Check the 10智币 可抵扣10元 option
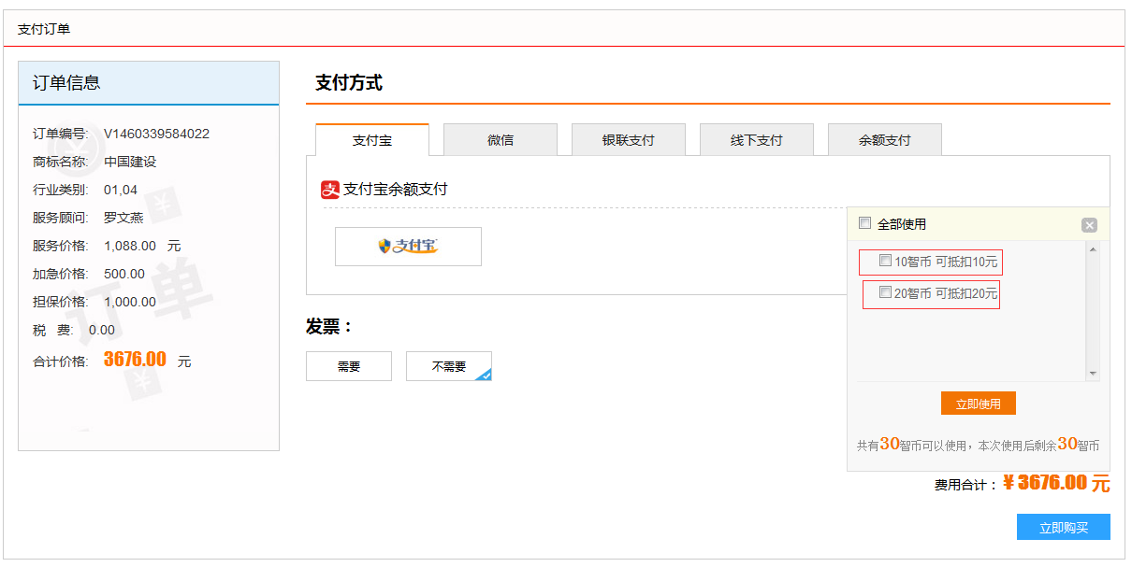This screenshot has height=567, width=1132. 885,260
